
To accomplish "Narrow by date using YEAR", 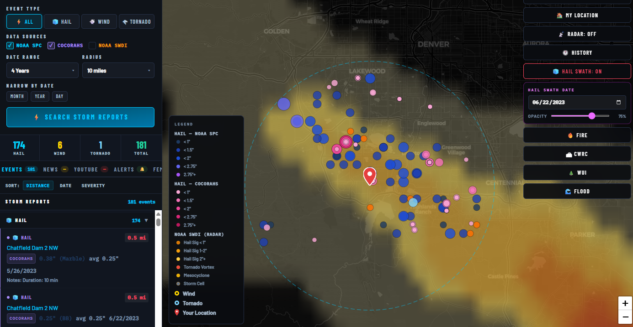I will pyautogui.click(x=40, y=96).
